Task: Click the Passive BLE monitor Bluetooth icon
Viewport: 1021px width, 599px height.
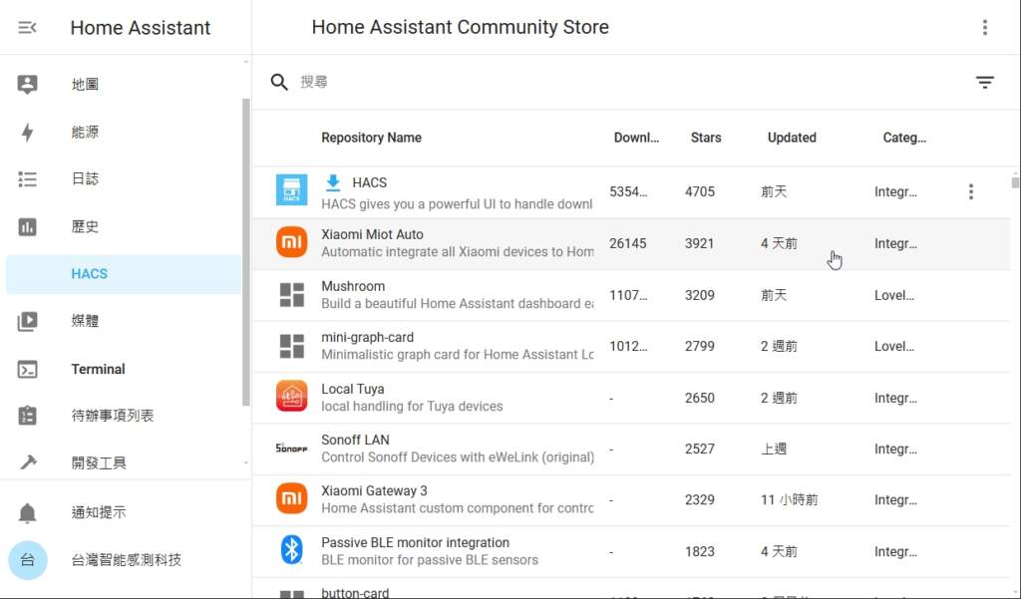Action: click(291, 550)
